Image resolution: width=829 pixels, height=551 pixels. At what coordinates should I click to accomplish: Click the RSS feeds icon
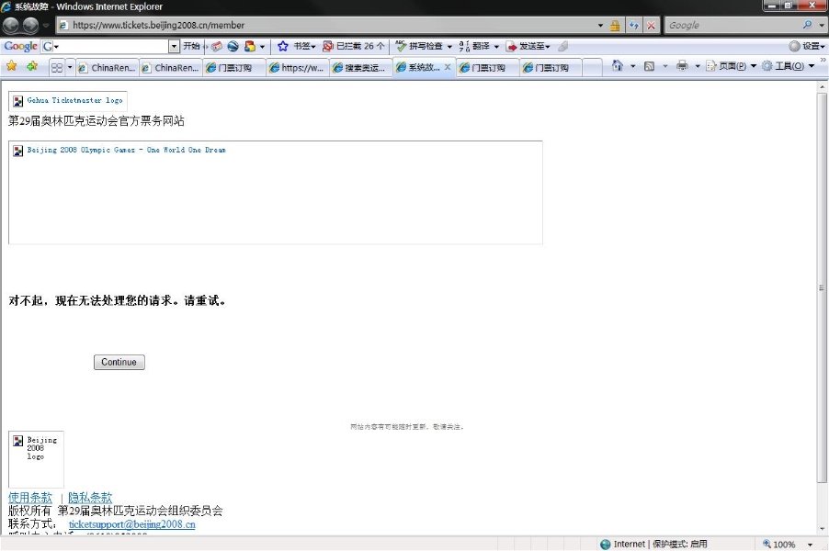[x=649, y=66]
